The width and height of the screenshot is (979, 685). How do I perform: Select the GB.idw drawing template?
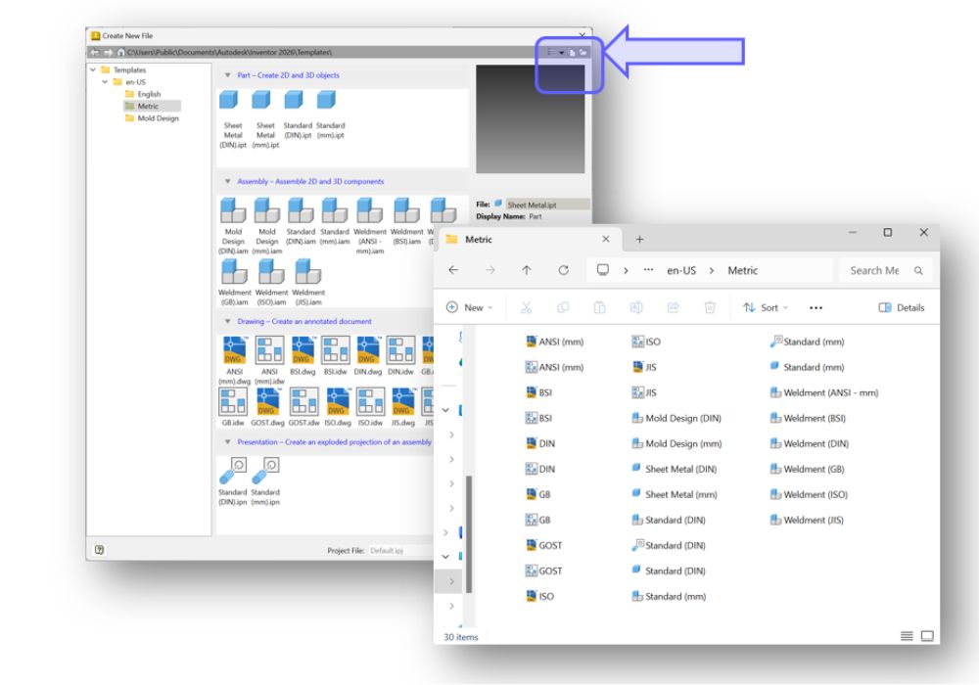pyautogui.click(x=233, y=401)
